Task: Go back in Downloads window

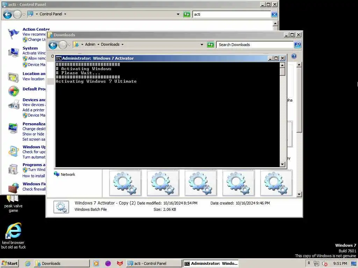Action: pyautogui.click(x=53, y=45)
